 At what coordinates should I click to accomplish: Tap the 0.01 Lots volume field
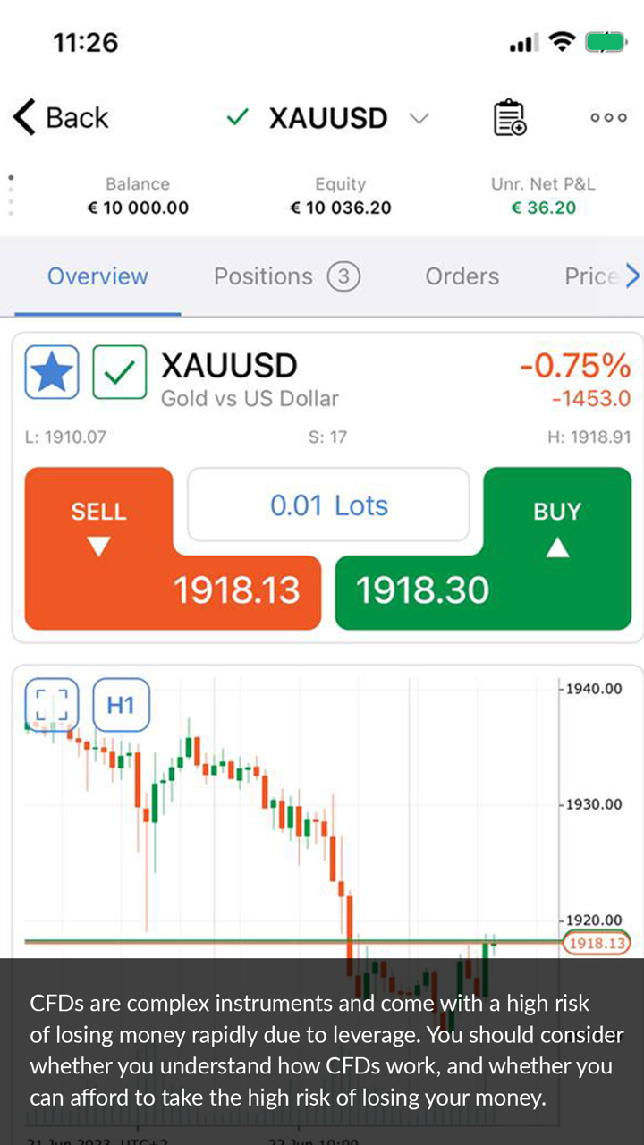(328, 505)
